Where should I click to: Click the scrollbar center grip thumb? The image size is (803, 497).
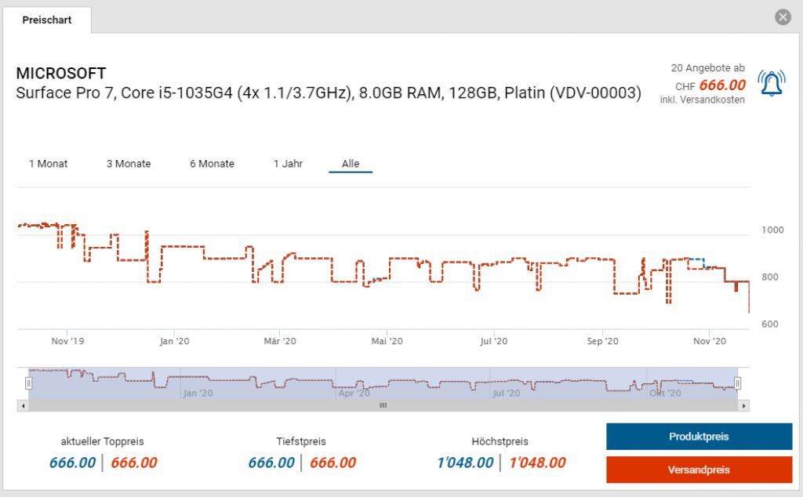click(383, 405)
